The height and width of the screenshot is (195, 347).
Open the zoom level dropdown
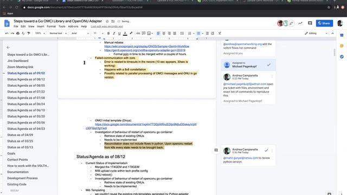40,34
